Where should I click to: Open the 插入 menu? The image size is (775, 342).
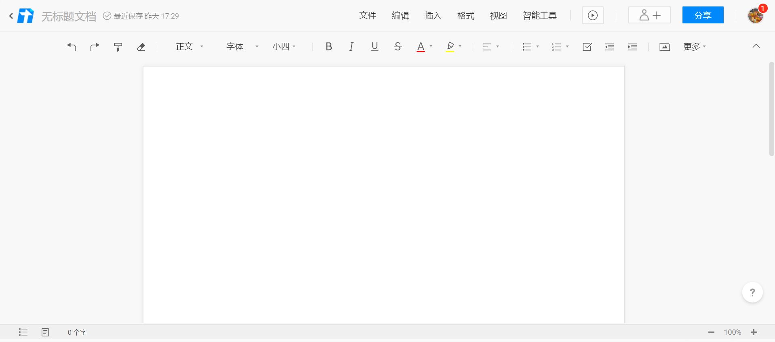click(433, 16)
